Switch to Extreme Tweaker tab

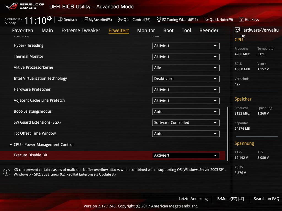coord(81,30)
